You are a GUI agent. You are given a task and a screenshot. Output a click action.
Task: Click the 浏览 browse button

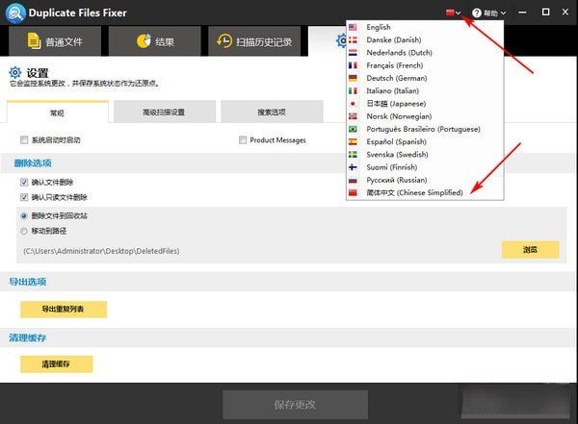pyautogui.click(x=530, y=250)
